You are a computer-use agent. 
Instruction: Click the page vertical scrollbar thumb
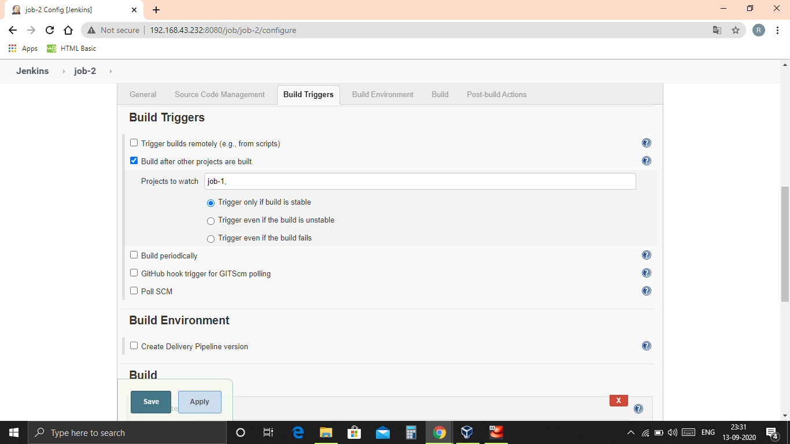pyautogui.click(x=785, y=244)
